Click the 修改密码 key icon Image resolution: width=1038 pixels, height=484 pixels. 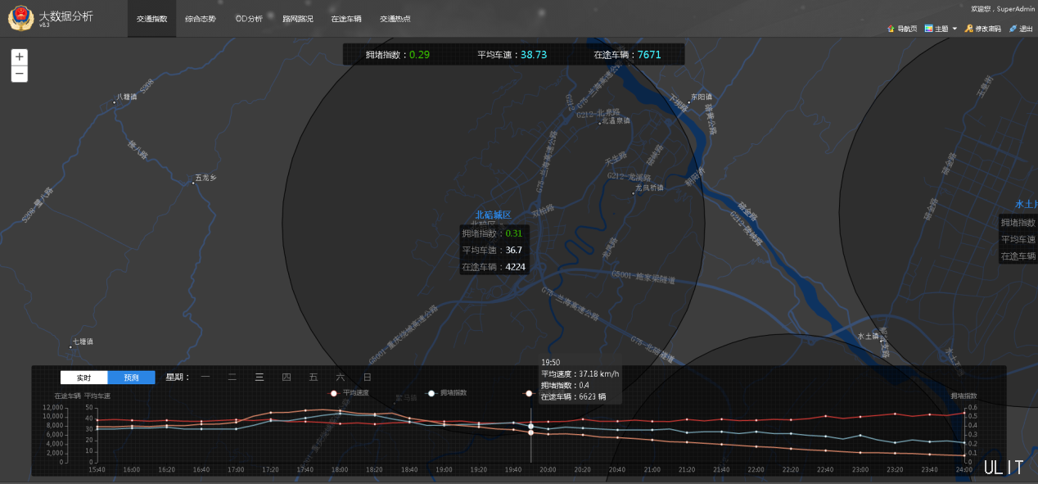point(969,29)
